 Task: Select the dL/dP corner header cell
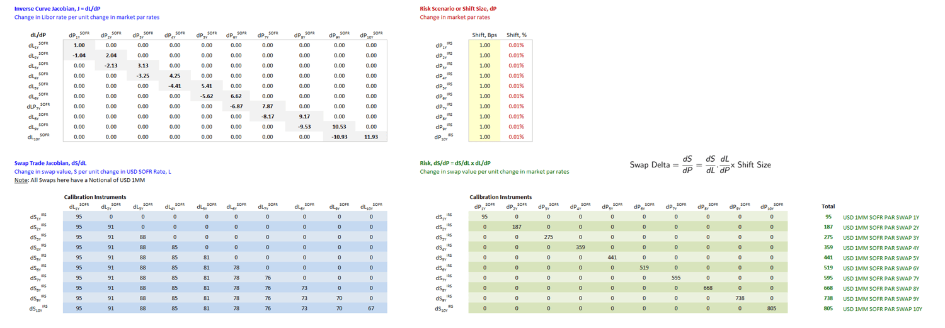[38, 35]
